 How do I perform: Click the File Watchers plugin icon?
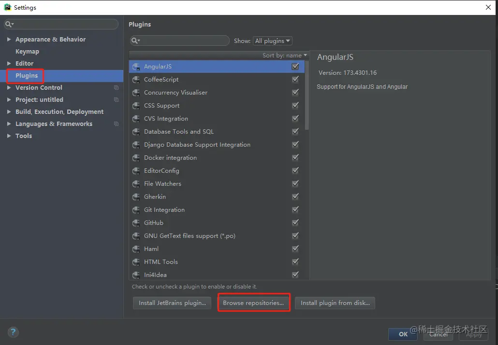[x=136, y=184]
